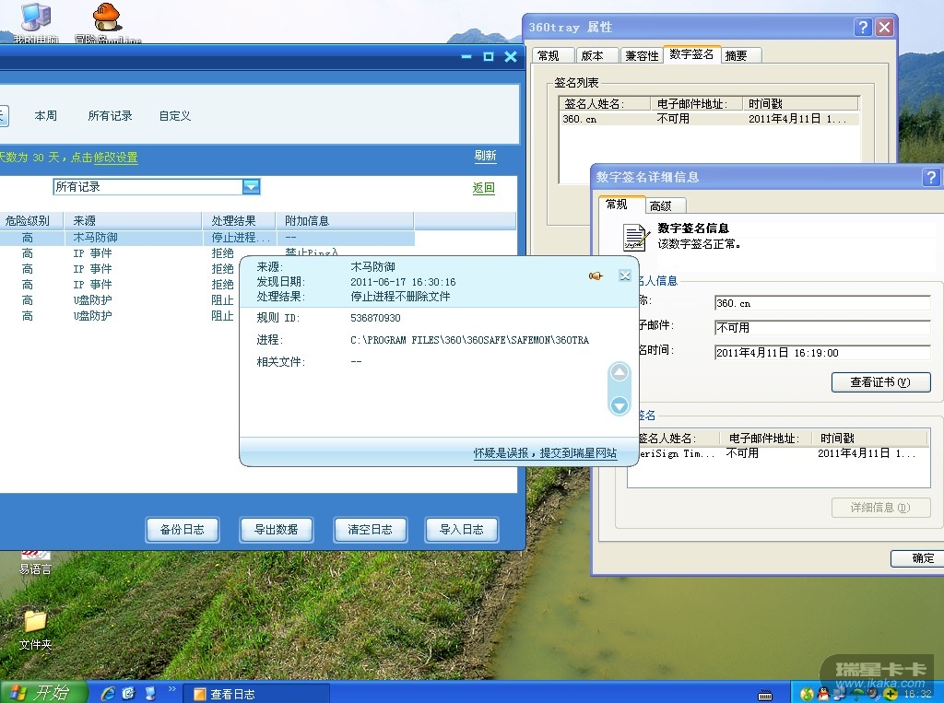Click the 查看证书(V) button
Image resolution: width=944 pixels, height=703 pixels.
880,382
